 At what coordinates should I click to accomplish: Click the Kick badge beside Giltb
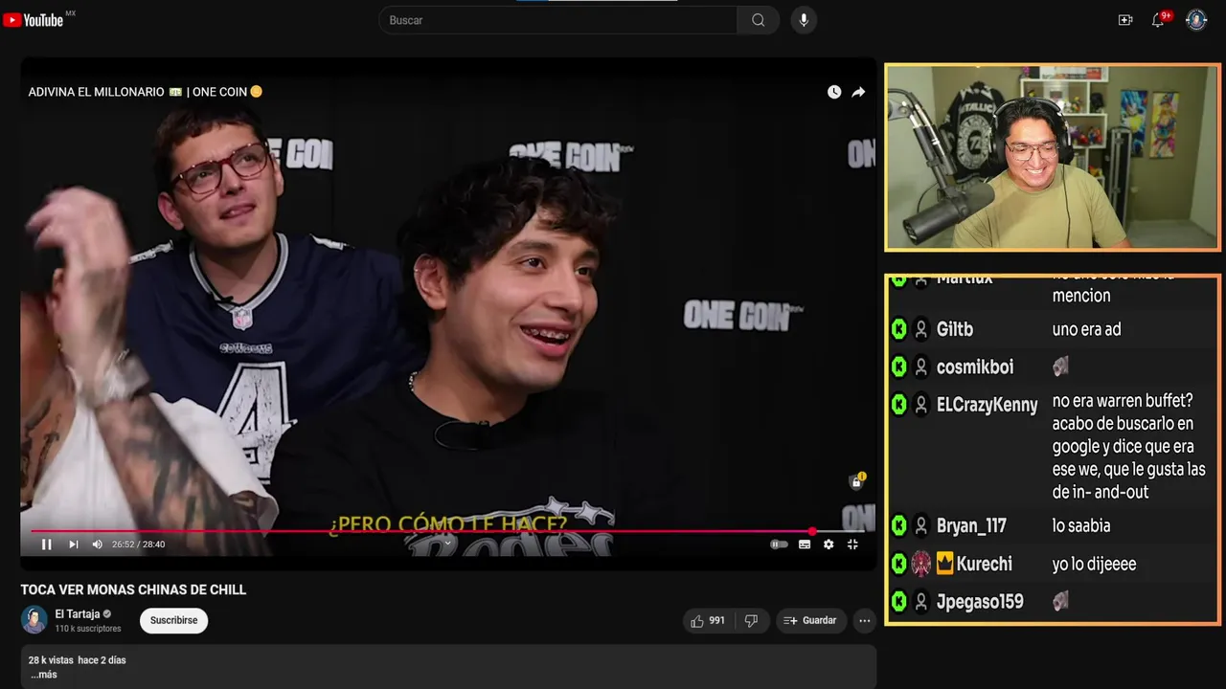pyautogui.click(x=898, y=329)
